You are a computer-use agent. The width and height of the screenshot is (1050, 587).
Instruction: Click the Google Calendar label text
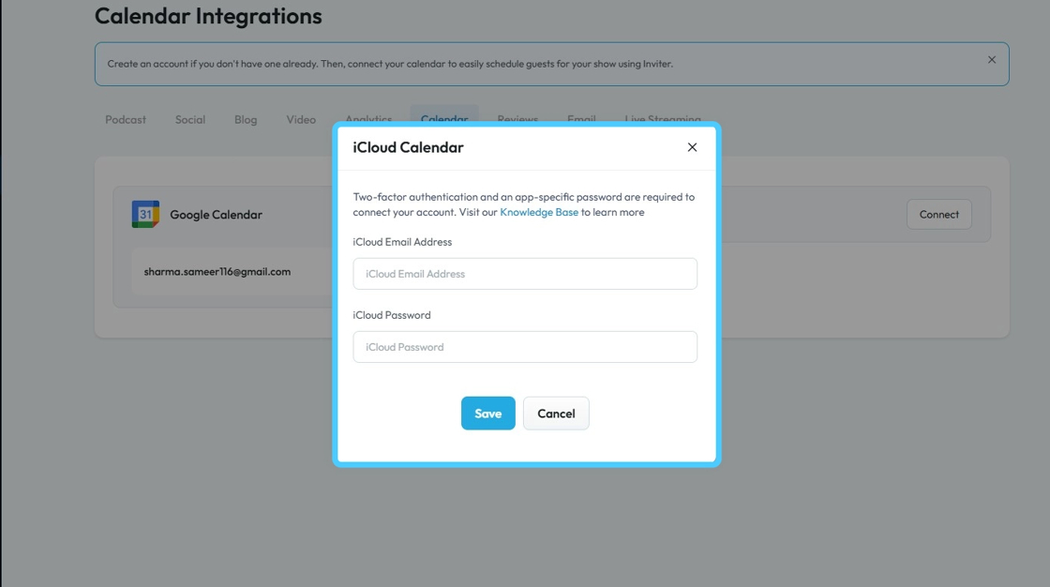point(216,215)
